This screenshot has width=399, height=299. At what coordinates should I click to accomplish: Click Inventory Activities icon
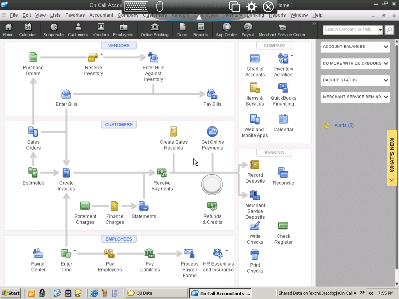(x=283, y=58)
